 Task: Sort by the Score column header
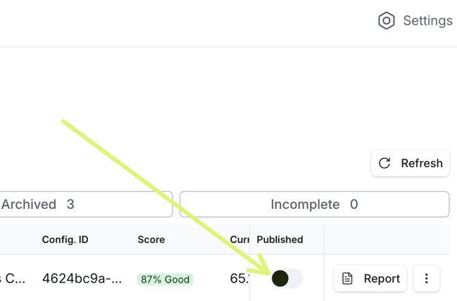151,240
